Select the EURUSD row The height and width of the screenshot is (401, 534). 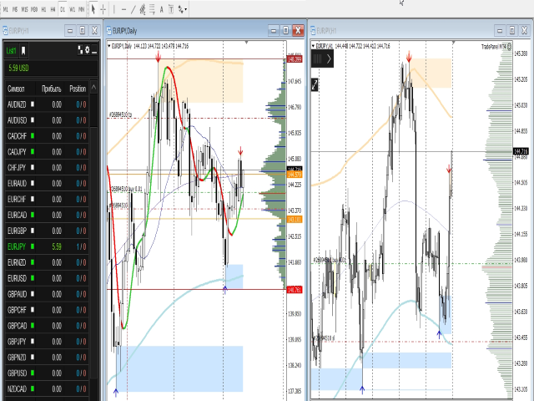[47, 278]
